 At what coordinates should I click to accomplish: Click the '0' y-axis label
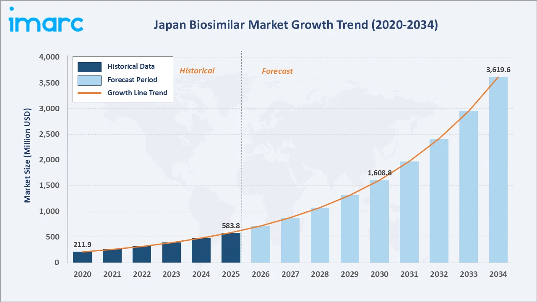point(57,263)
